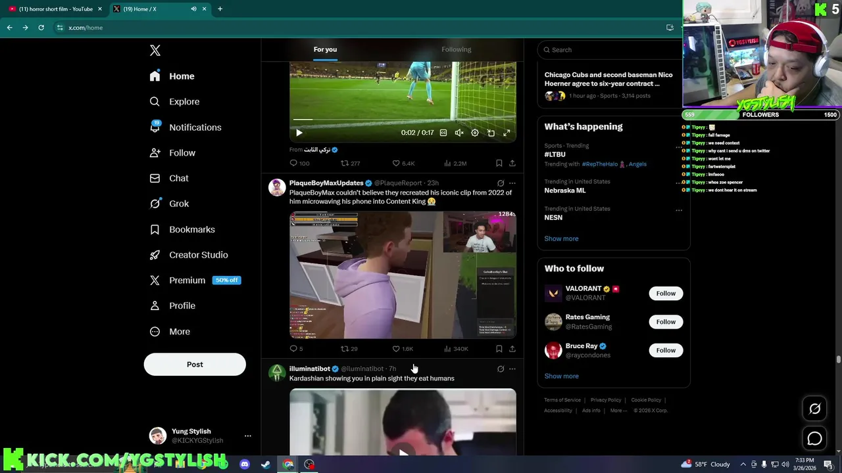Switch to the For you tab
Screen dimensions: 842x473
(325, 49)
